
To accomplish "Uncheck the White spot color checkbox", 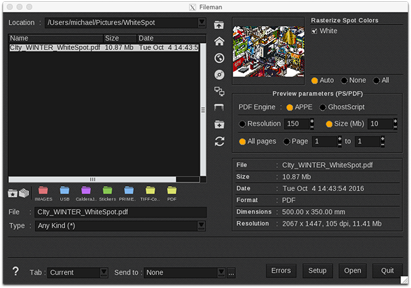I will (x=315, y=31).
